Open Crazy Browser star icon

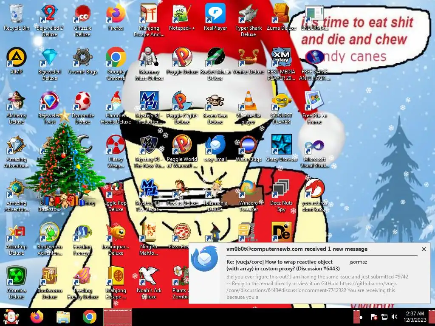pos(281,149)
